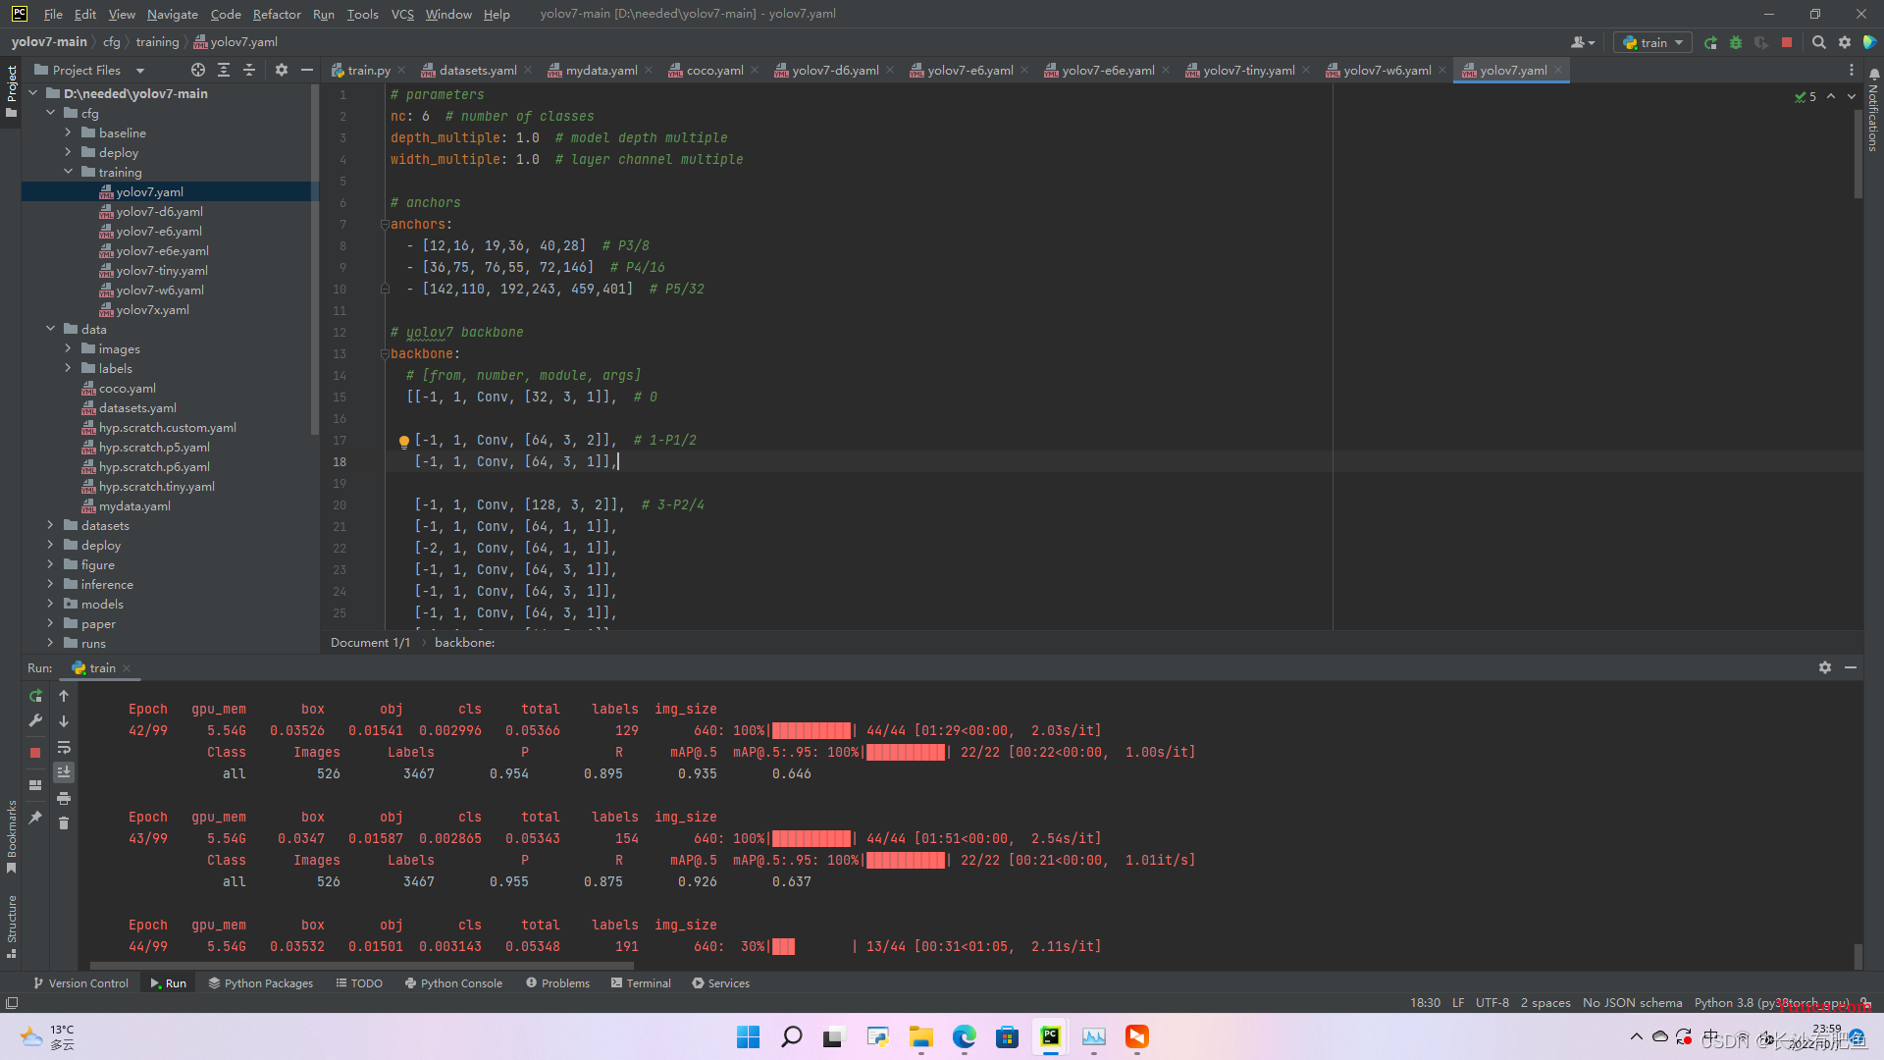
Task: Open the Code With Me user icon
Action: 1582,42
